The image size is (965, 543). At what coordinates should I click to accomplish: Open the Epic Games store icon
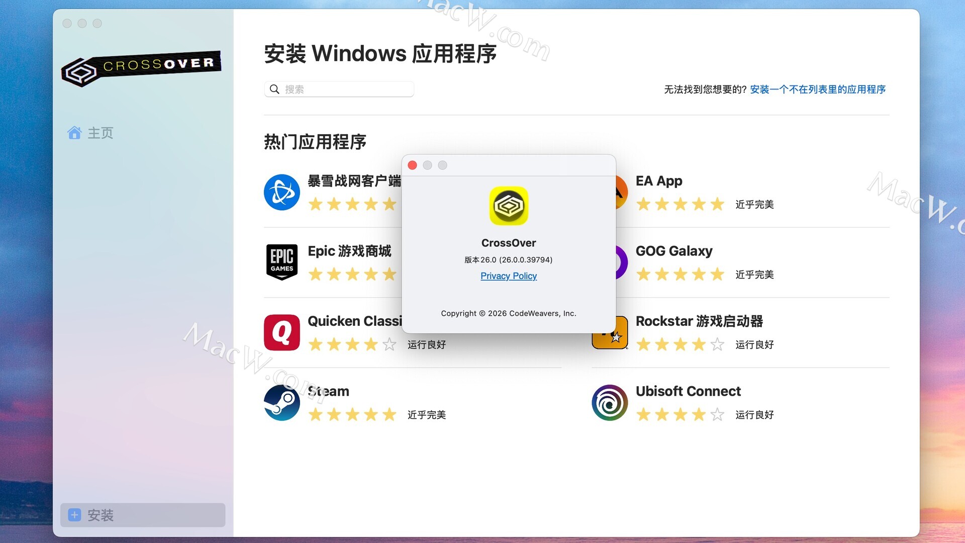[281, 262]
